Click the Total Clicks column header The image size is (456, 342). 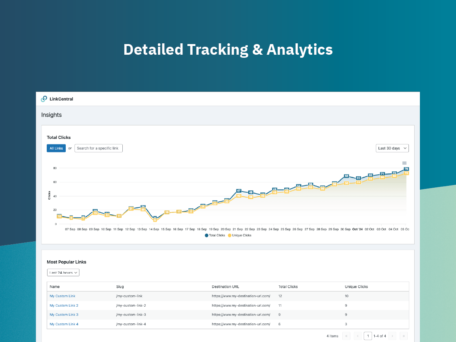coord(288,287)
